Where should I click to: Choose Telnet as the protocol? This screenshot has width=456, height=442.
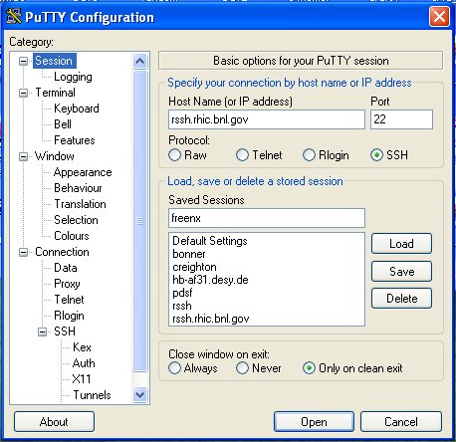tap(242, 155)
